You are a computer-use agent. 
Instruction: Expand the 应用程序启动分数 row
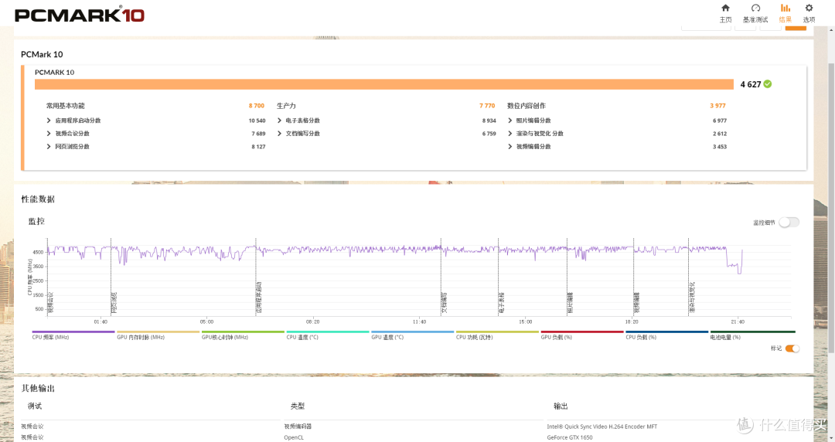(x=73, y=121)
